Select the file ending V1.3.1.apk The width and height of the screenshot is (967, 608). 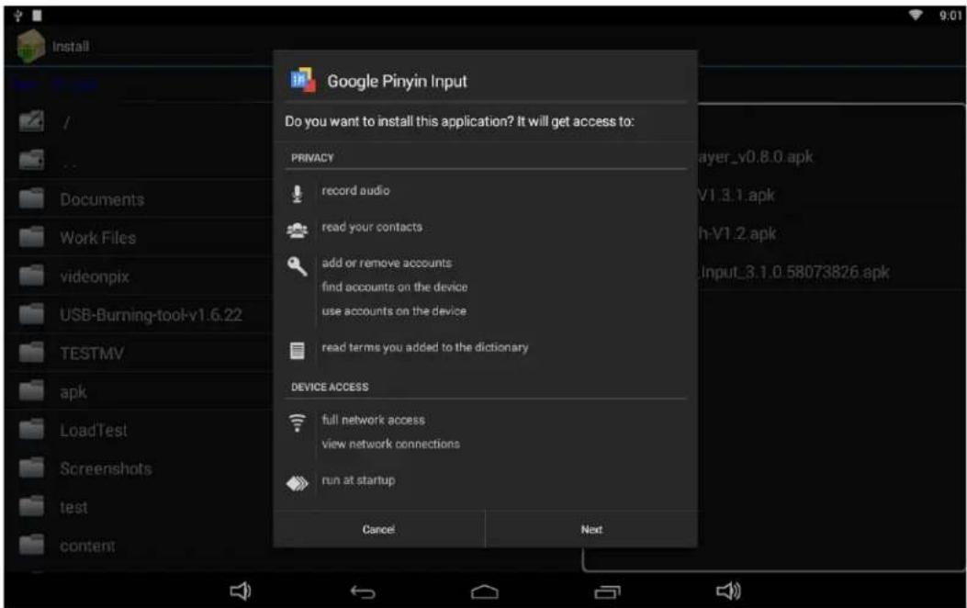(736, 195)
